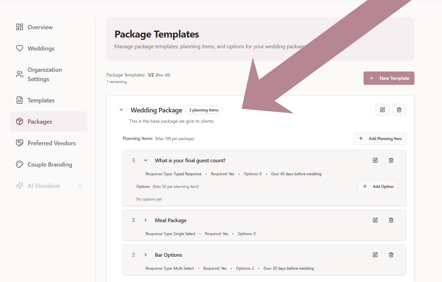Collapse the final guest count item
This screenshot has height=282, width=442.
point(145,160)
